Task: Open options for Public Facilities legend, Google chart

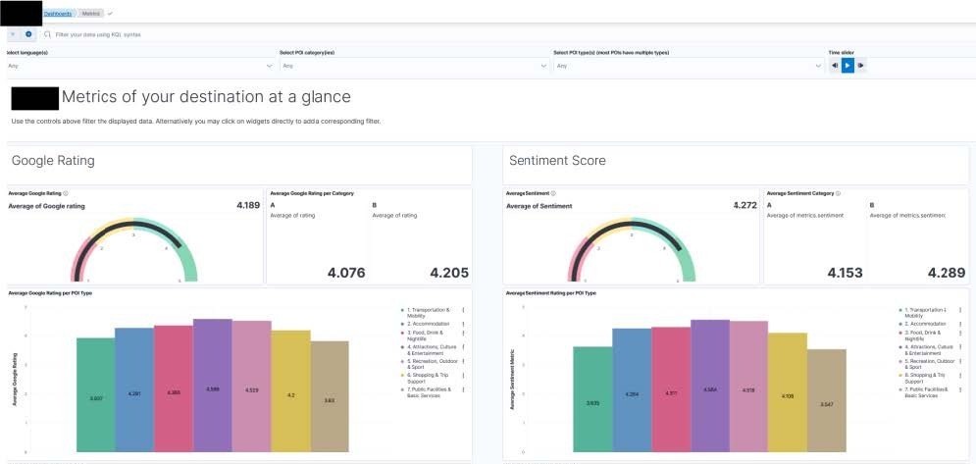Action: [x=464, y=389]
